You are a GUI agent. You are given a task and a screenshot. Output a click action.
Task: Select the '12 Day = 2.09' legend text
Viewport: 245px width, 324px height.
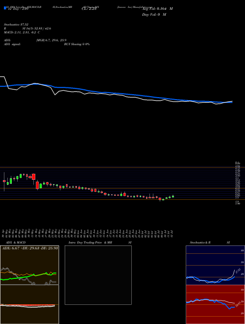[18, 9]
